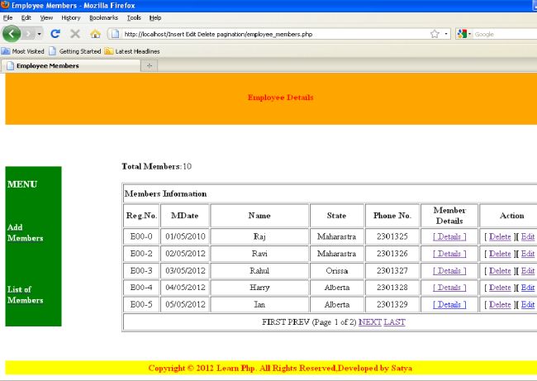This screenshot has height=381, width=537.
Task: Open Details link for Raj
Action: 449,236
